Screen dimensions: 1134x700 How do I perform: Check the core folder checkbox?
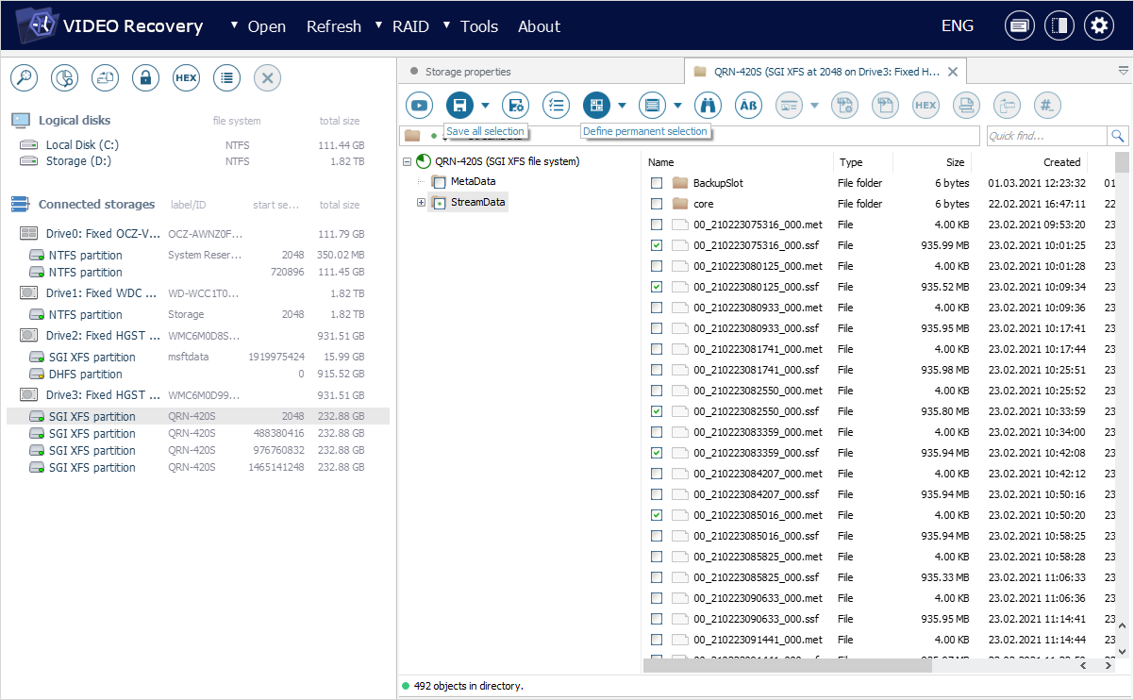(657, 204)
